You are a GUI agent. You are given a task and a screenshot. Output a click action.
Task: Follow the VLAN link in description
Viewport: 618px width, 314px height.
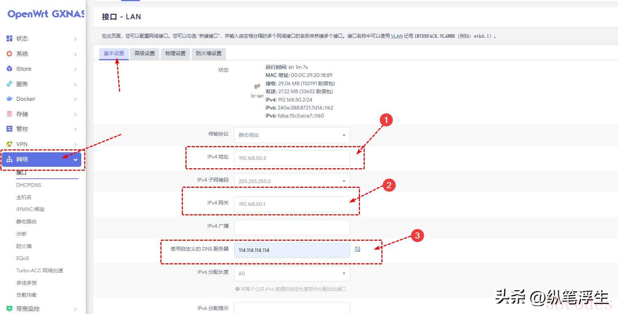[x=397, y=36]
